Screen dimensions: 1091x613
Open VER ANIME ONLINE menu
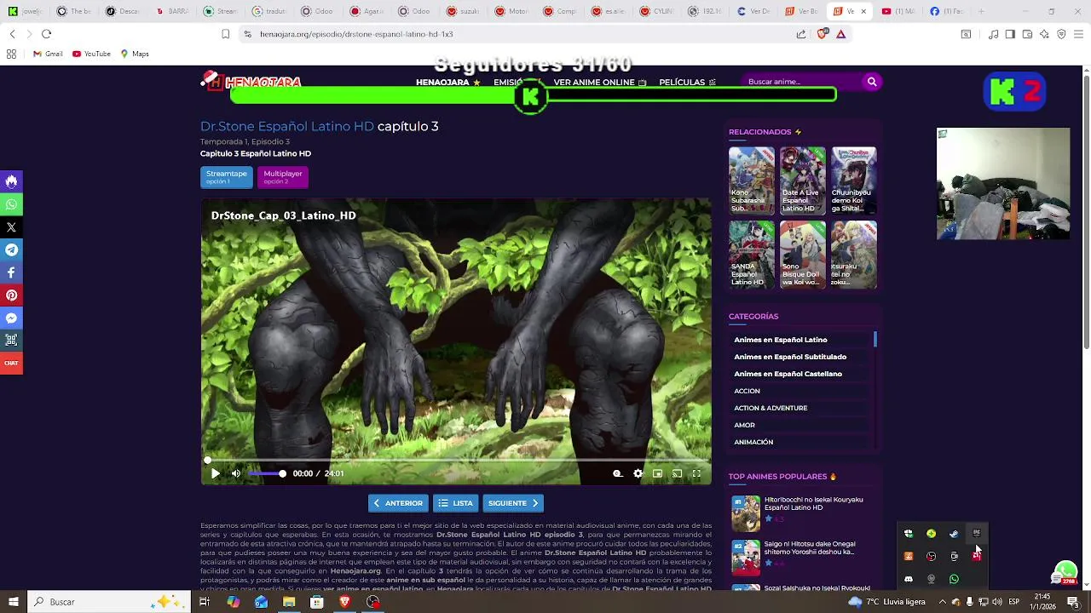(600, 82)
